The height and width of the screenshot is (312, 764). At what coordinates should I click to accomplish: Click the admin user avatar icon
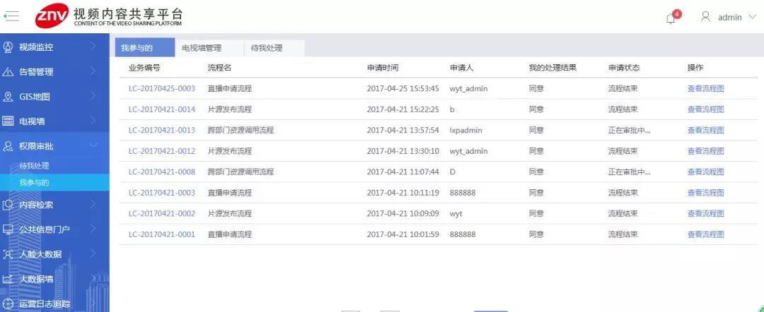pyautogui.click(x=705, y=17)
